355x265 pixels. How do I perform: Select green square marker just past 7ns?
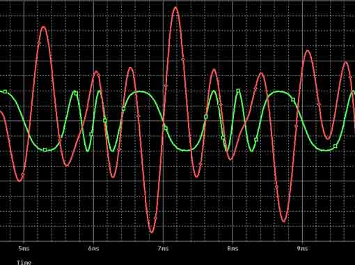tap(166, 128)
